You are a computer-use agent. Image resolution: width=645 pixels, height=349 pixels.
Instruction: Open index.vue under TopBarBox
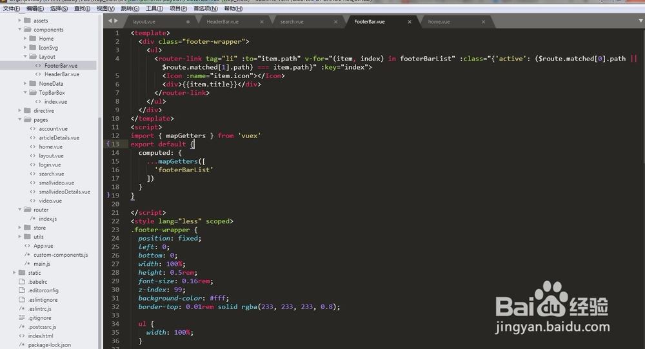coord(55,102)
